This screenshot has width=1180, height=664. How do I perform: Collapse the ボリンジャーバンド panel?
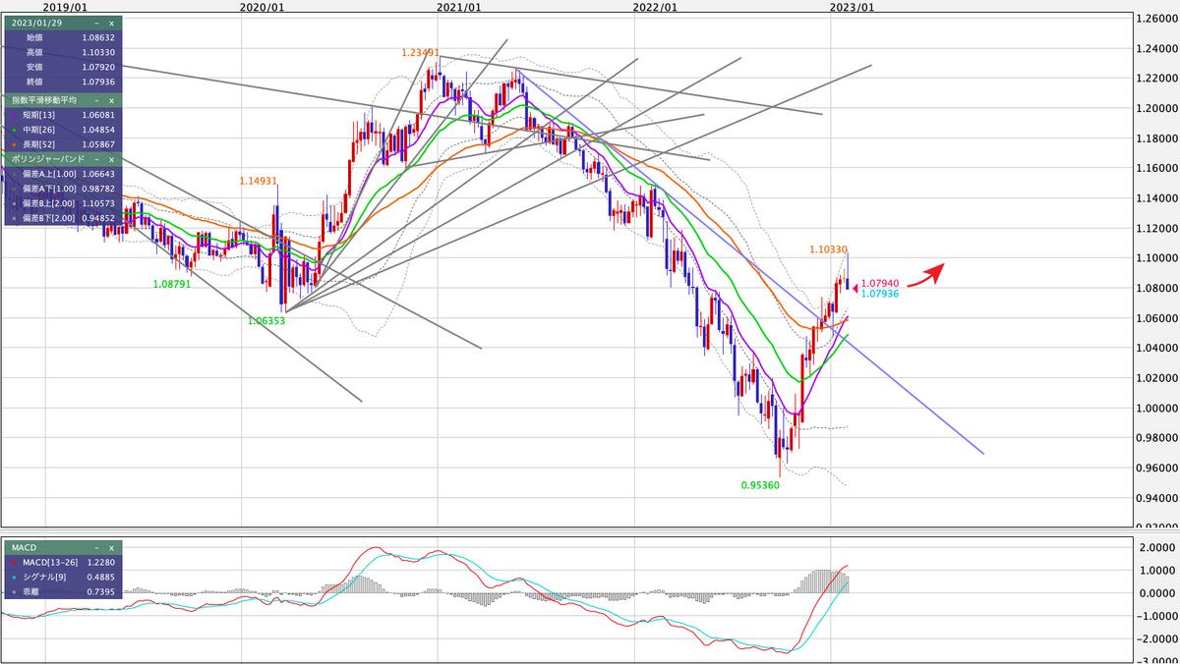96,158
